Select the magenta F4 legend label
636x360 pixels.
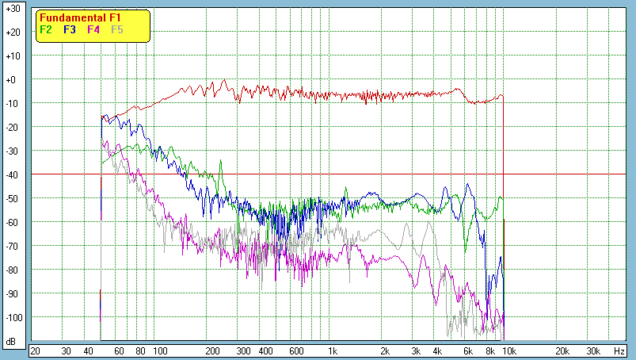[x=93, y=29]
